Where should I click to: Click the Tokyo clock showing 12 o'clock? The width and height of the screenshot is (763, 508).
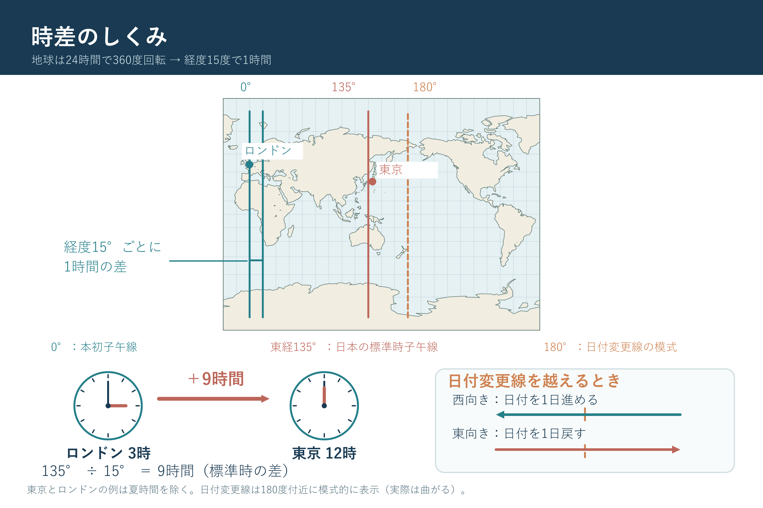pyautogui.click(x=324, y=406)
